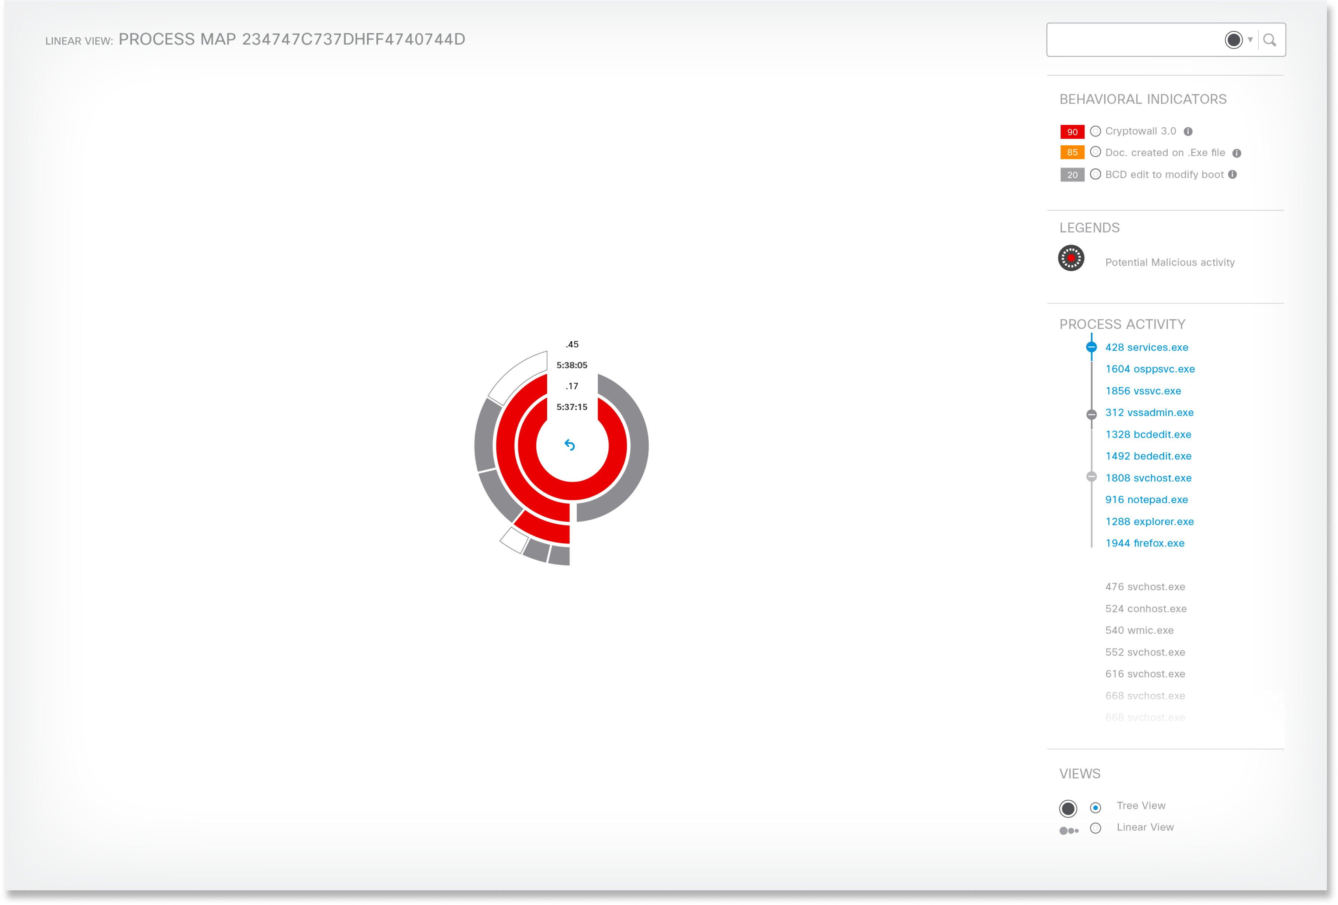Click the search magnifier icon
The height and width of the screenshot is (905, 1338).
pyautogui.click(x=1269, y=40)
